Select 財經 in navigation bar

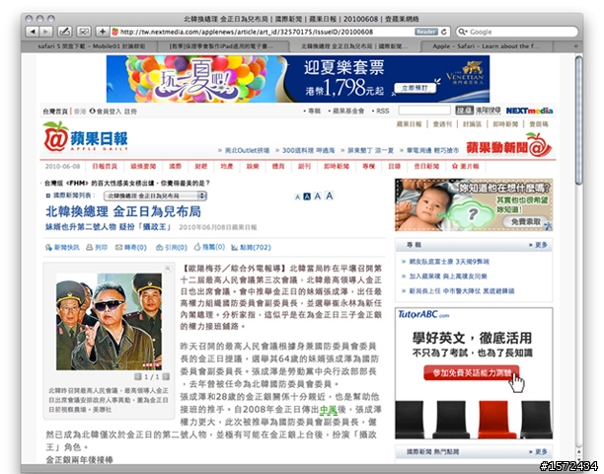[x=200, y=167]
